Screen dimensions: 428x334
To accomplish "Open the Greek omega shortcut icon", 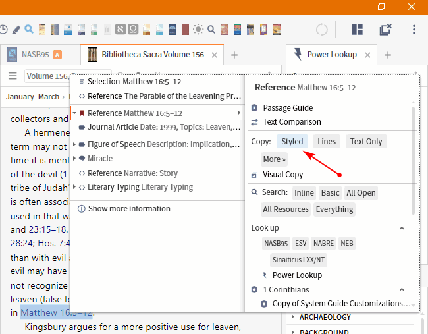I will tap(133, 29).
